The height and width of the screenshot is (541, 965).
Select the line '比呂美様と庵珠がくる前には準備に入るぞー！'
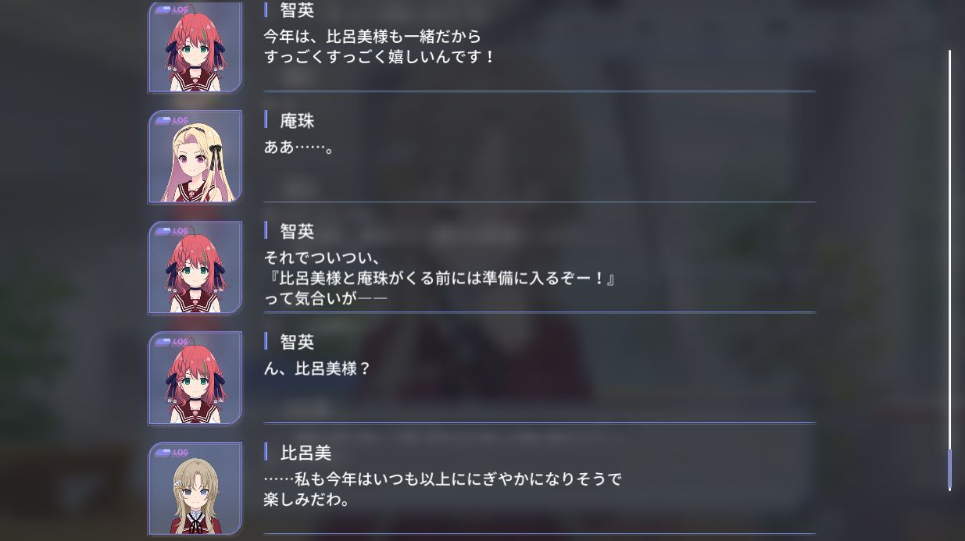pyautogui.click(x=440, y=278)
